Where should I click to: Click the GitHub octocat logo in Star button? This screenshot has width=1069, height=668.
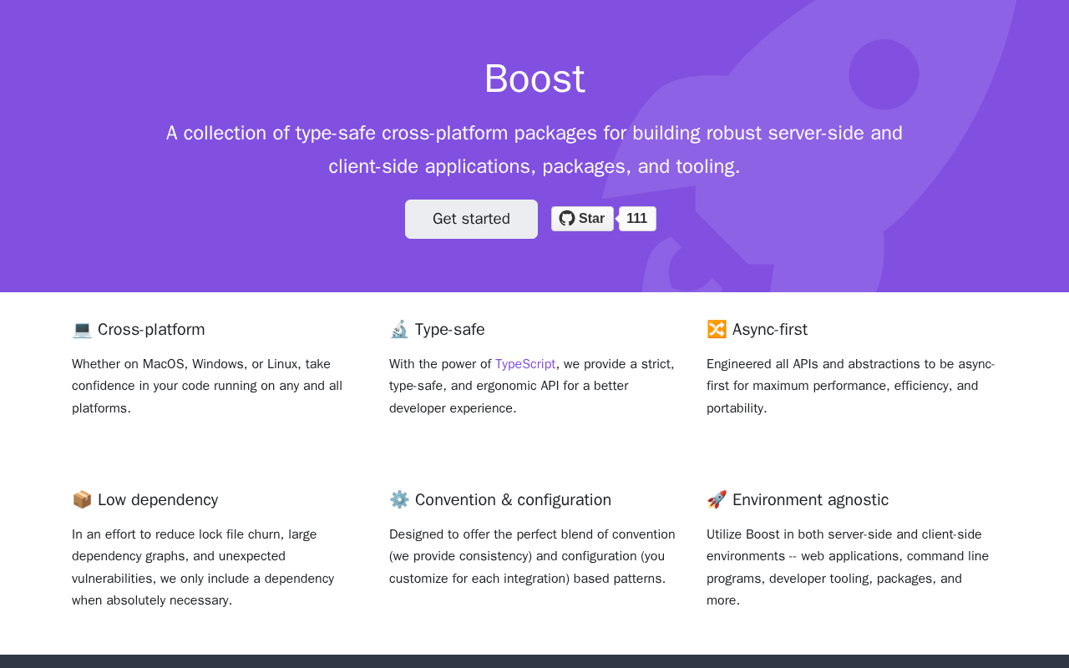point(567,219)
